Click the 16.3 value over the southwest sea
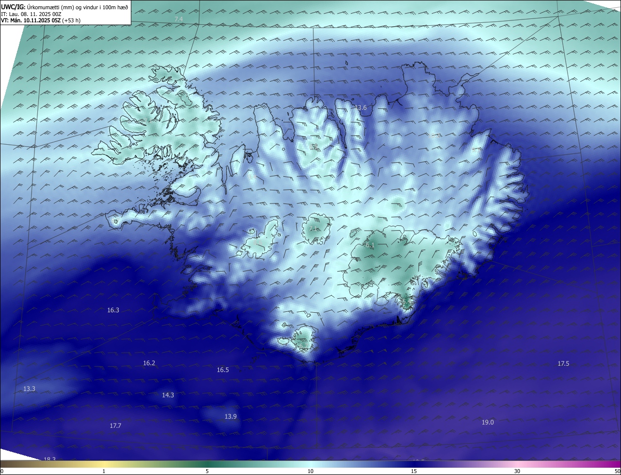The image size is (621, 475). pos(113,310)
